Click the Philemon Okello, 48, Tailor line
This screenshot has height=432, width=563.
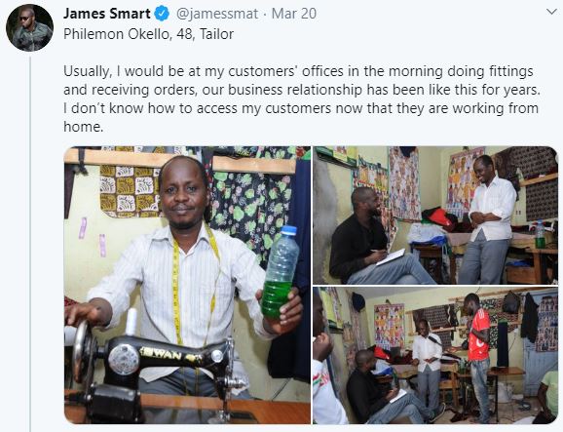(x=148, y=34)
